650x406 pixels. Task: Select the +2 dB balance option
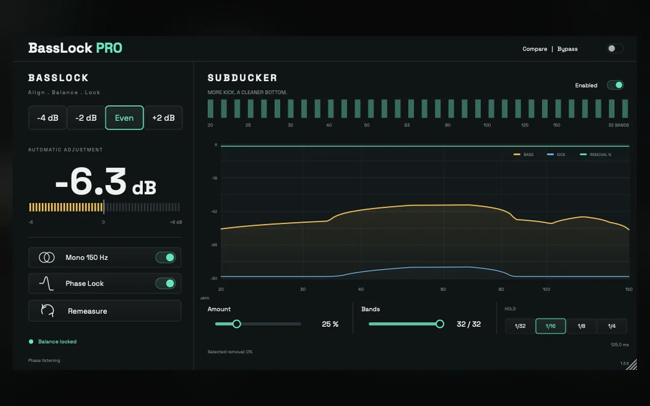point(164,118)
